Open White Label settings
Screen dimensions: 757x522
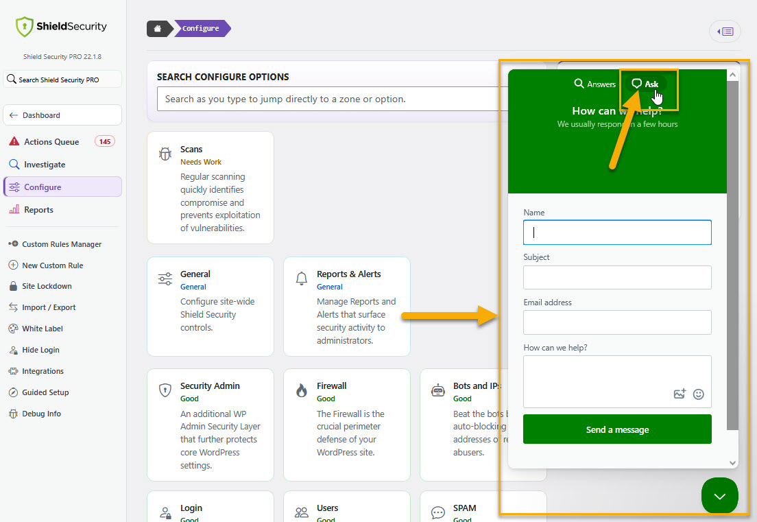pyautogui.click(x=43, y=329)
